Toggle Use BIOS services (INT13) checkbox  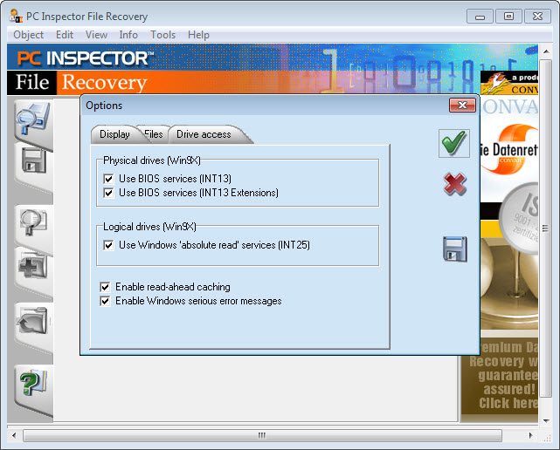click(x=108, y=179)
